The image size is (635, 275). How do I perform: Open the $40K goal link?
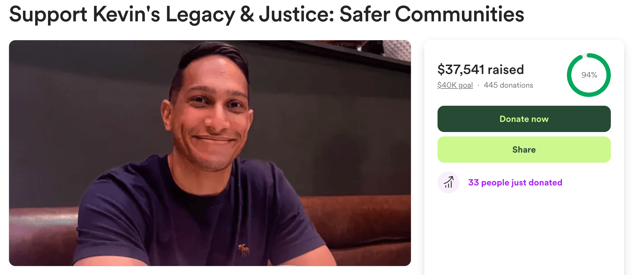[455, 85]
